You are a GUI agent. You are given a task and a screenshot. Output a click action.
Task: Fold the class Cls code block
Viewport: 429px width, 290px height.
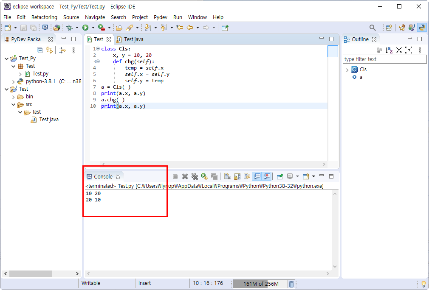(x=98, y=49)
